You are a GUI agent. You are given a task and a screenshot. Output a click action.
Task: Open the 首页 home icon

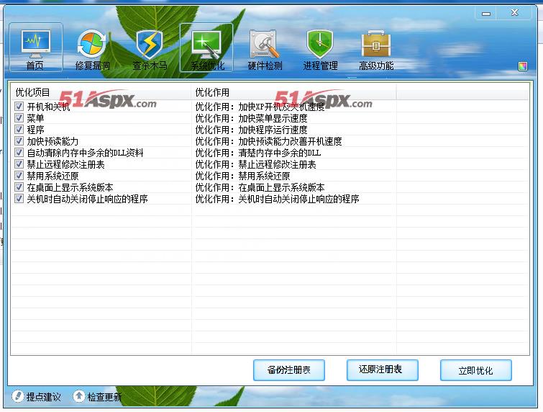point(36,47)
